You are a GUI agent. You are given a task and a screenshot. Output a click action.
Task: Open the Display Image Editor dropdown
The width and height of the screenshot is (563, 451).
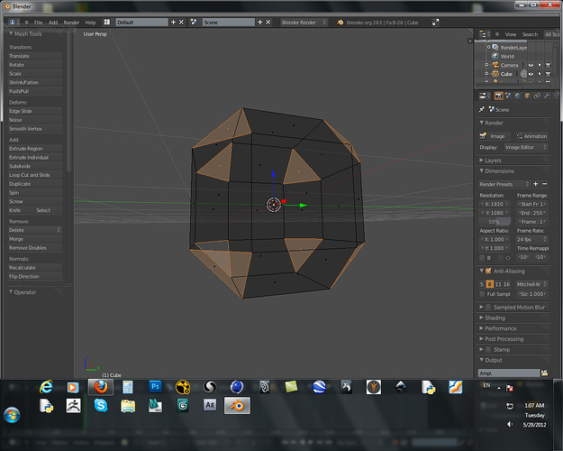[526, 147]
